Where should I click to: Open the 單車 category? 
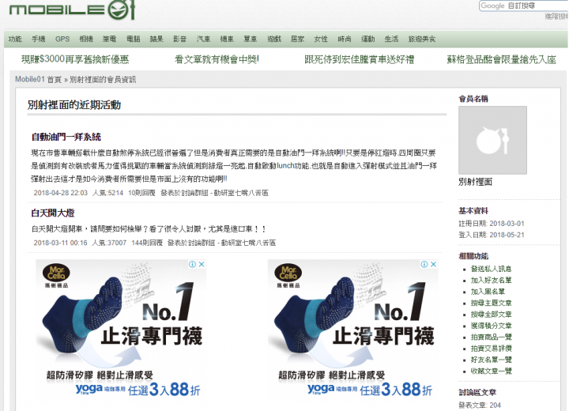pyautogui.click(x=250, y=39)
